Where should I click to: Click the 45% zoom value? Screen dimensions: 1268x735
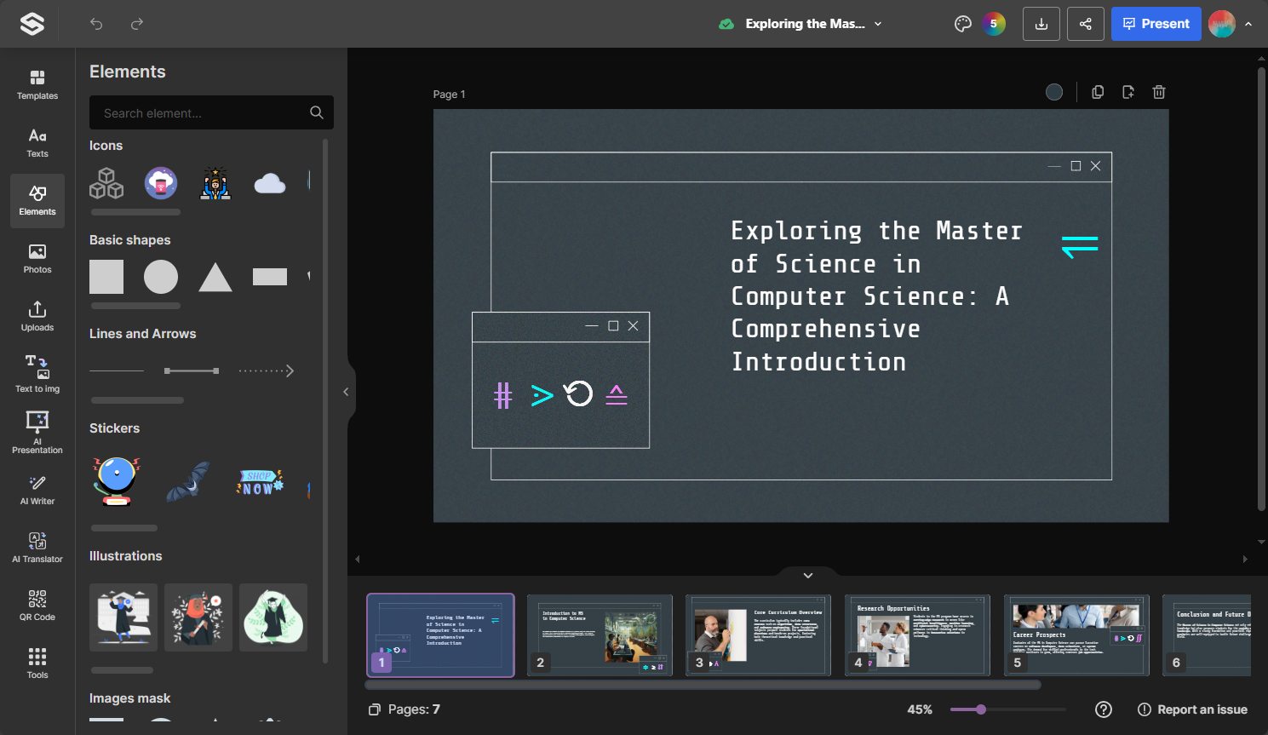coord(920,709)
